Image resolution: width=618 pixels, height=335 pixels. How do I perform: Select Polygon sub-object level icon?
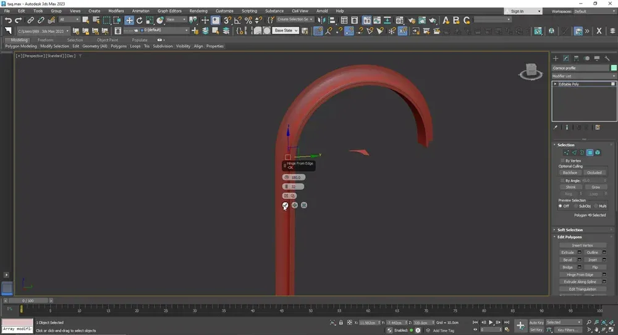click(x=590, y=153)
